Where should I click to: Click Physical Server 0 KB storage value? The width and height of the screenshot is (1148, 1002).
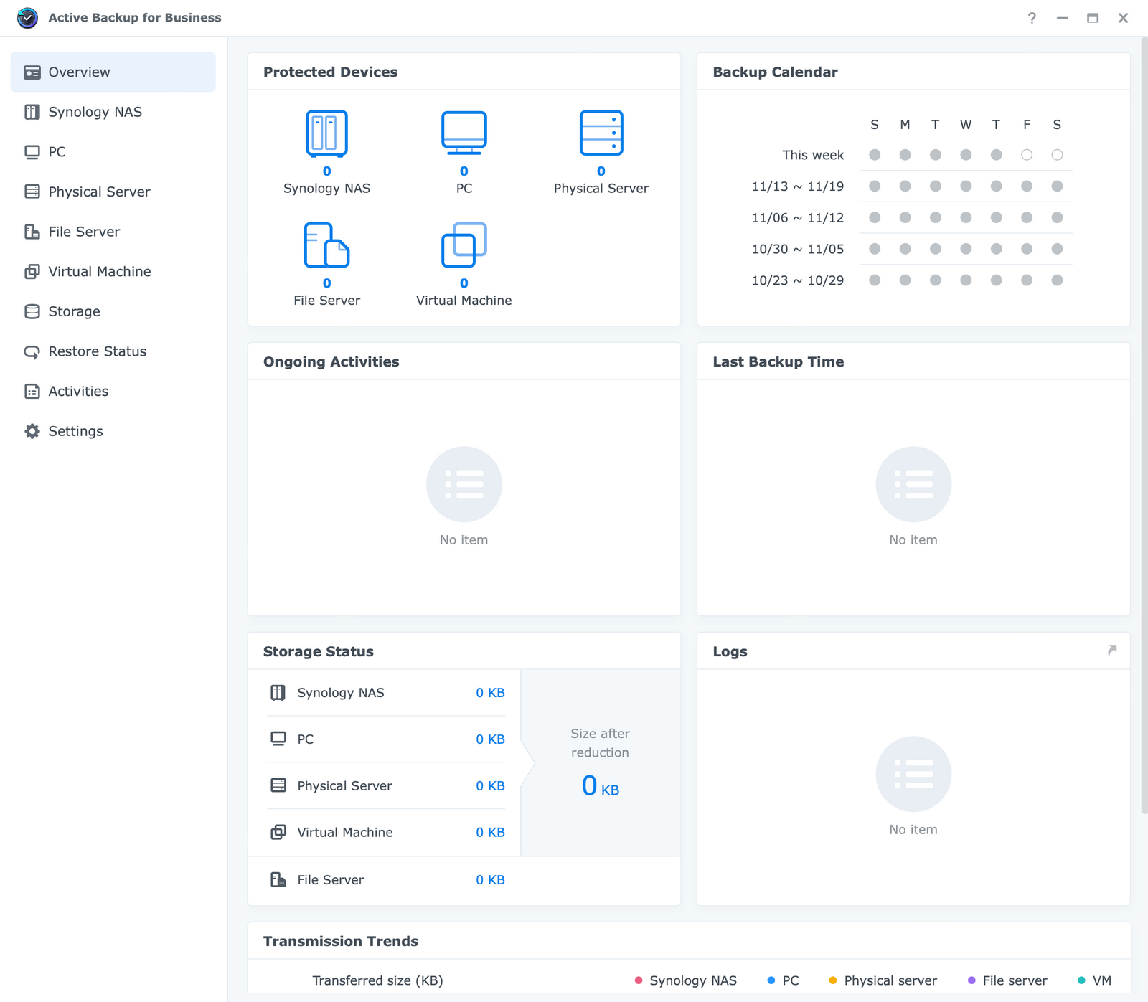click(x=491, y=786)
